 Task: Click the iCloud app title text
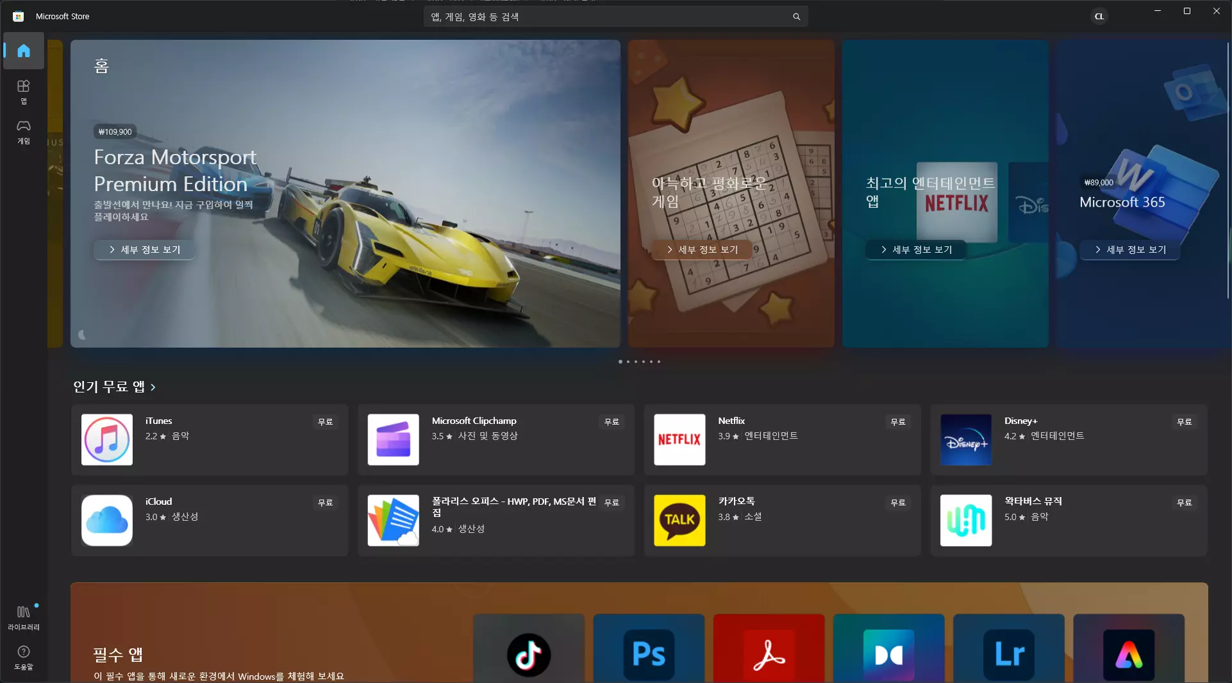coord(158,502)
